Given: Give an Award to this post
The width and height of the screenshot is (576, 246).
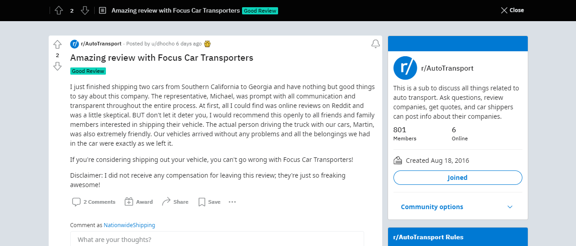Looking at the screenshot, I should (139, 202).
